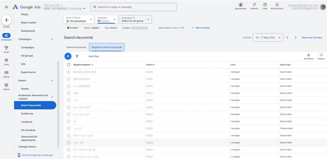Click the Google Ads logo

click(x=27, y=7)
